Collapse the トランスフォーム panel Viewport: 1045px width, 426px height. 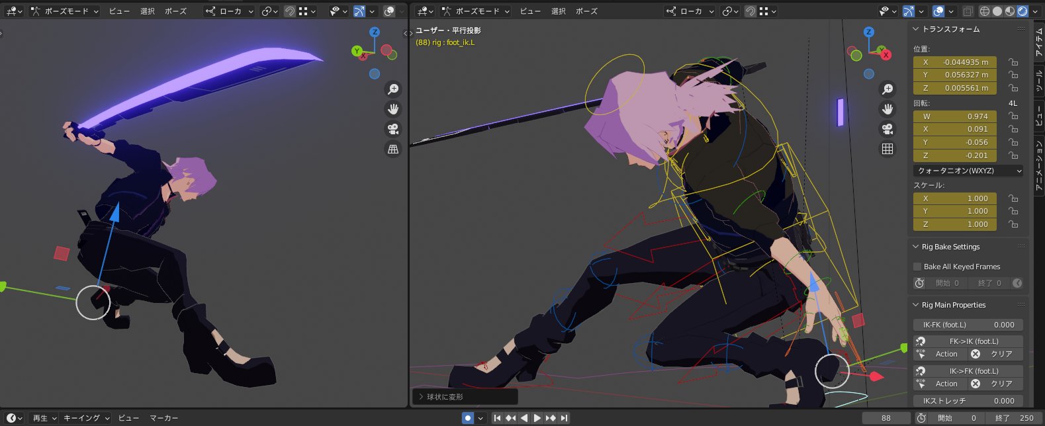click(x=915, y=29)
